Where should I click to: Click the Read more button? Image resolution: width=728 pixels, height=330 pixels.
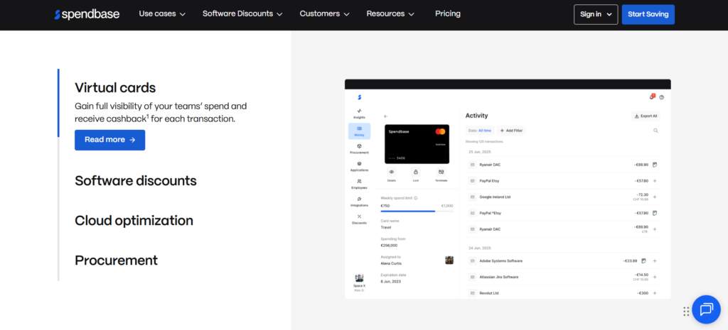click(x=110, y=140)
